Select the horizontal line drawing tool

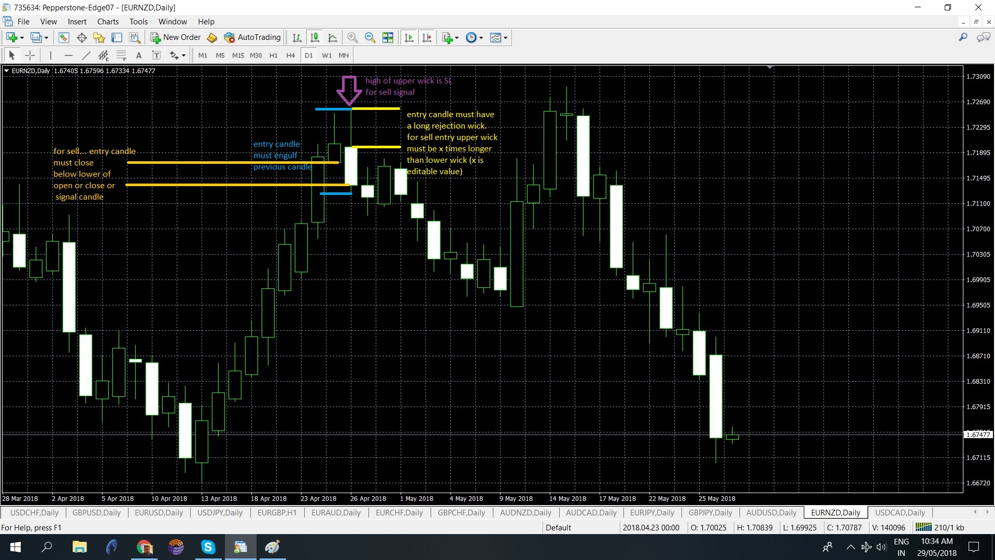click(68, 55)
